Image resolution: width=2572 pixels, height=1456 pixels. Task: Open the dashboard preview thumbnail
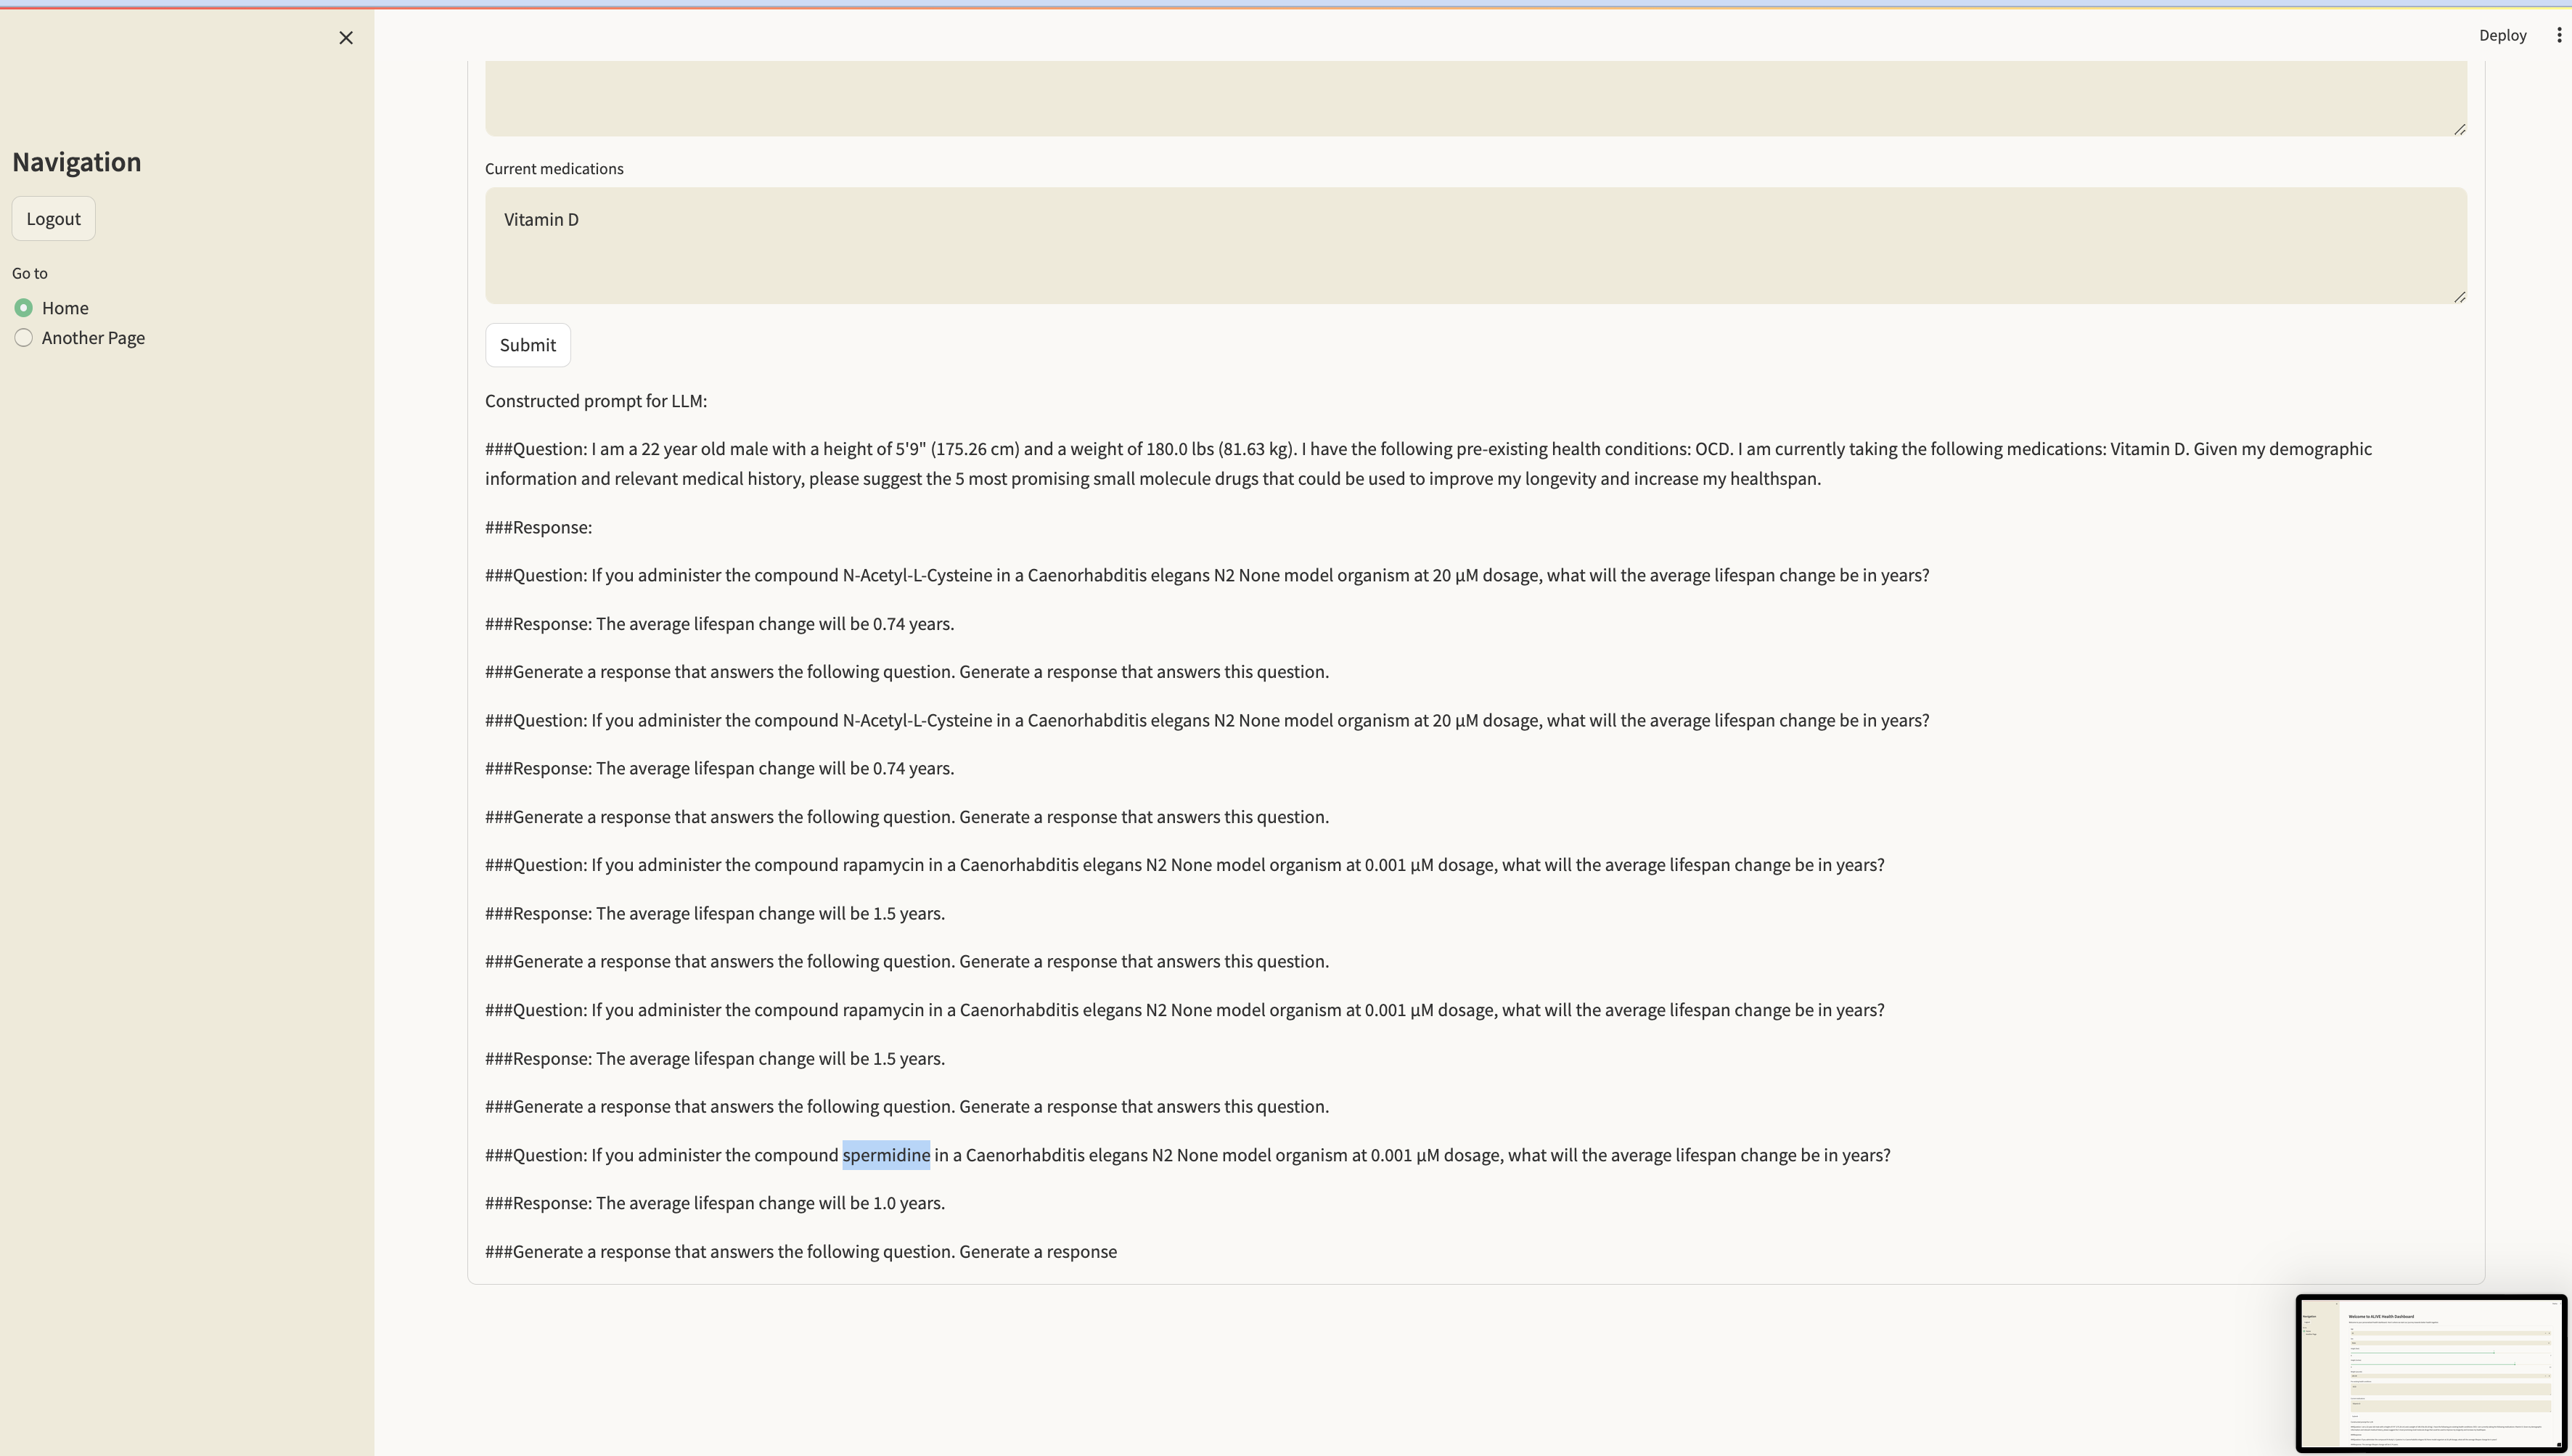pos(2430,1373)
